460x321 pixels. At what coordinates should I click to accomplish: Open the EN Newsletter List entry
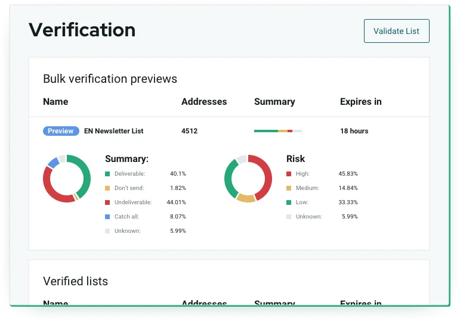tap(113, 131)
